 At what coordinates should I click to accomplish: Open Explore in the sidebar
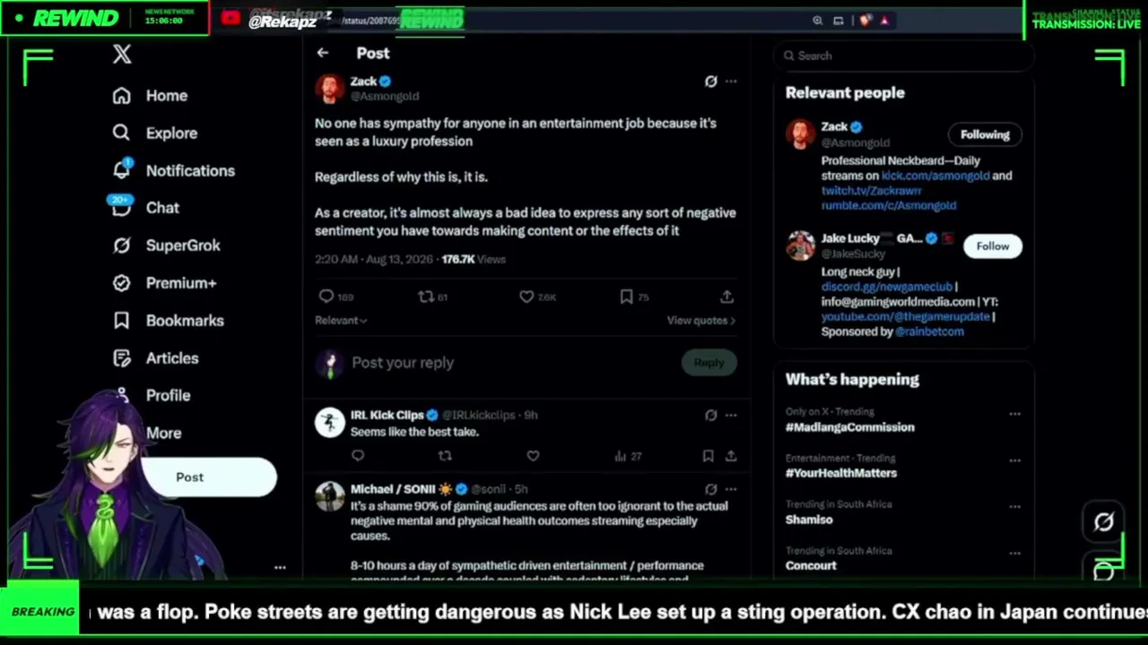[x=154, y=133]
